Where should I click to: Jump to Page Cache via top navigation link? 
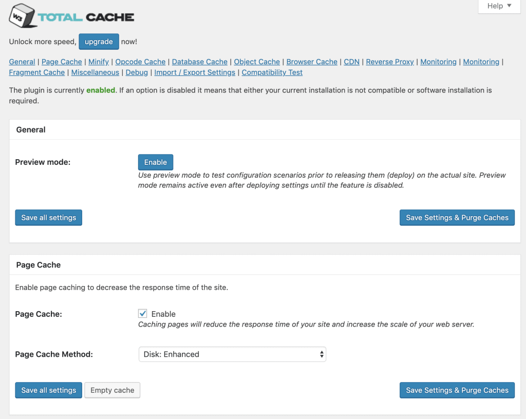[x=62, y=62]
